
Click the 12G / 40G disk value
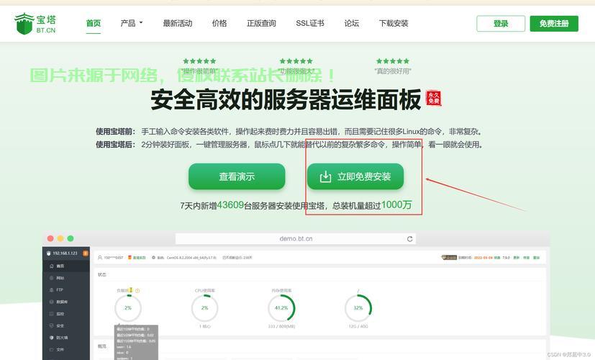point(358,327)
